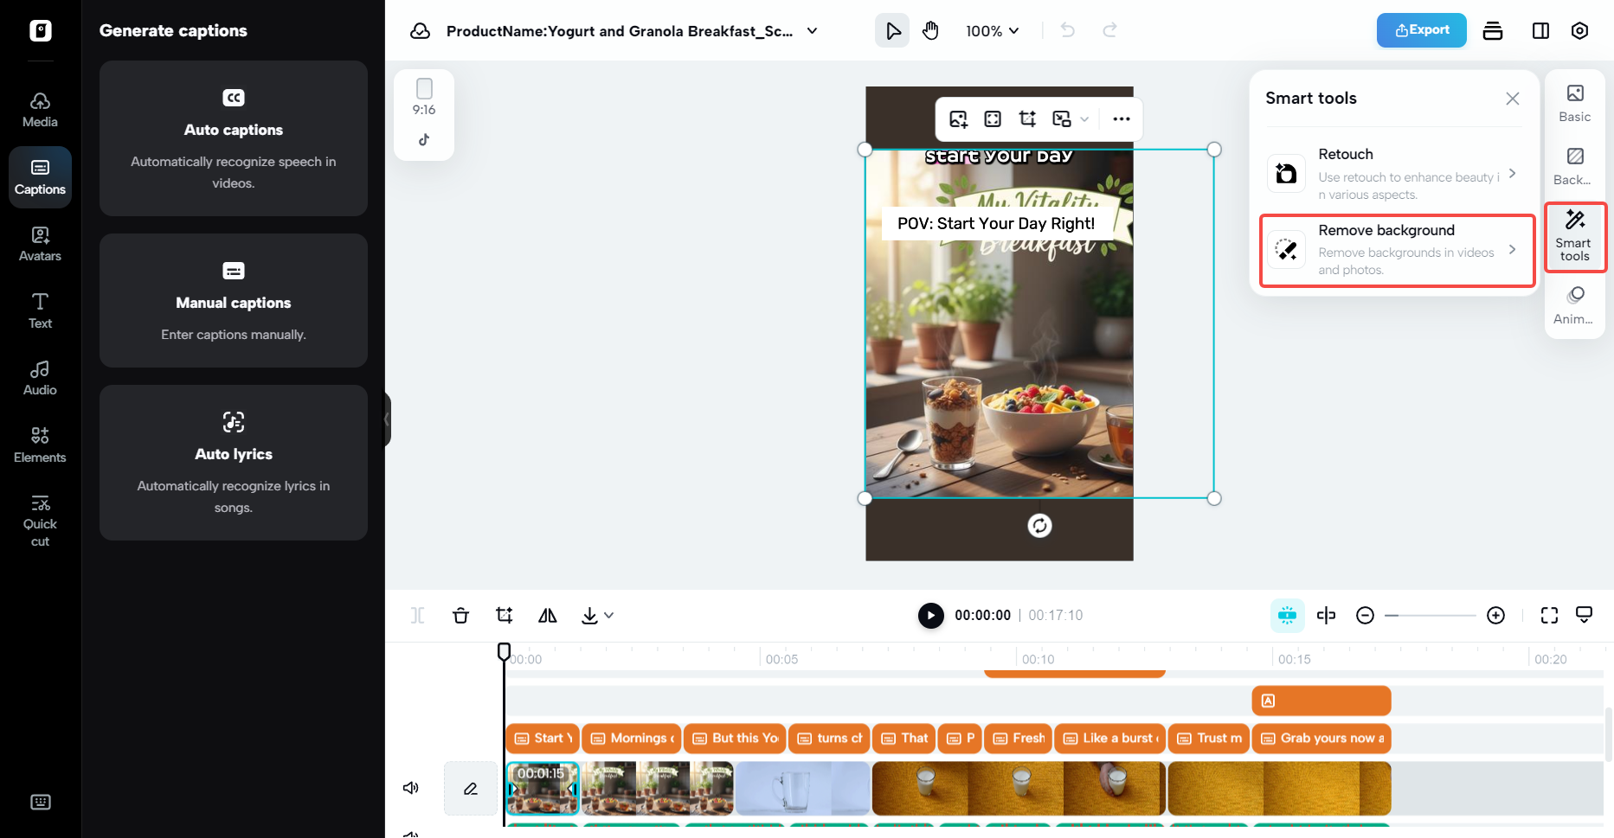1614x838 pixels.
Task: Switch to the Elements sidebar tab
Action: tap(40, 445)
